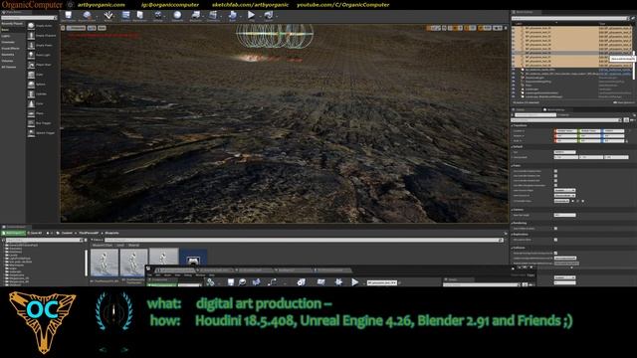
Task: Select Lights category in Place Actors
Action: (6, 36)
